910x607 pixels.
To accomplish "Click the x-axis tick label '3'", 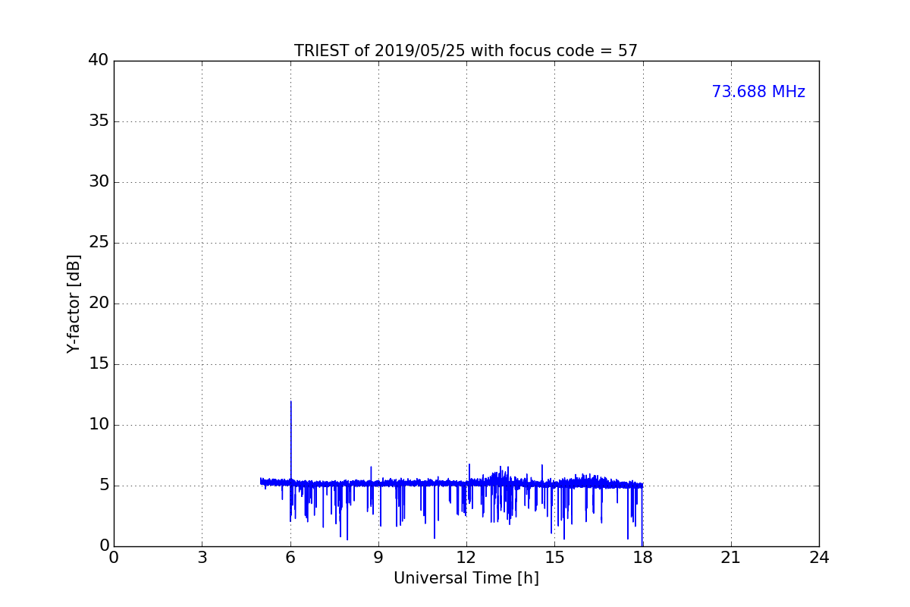I will (202, 558).
